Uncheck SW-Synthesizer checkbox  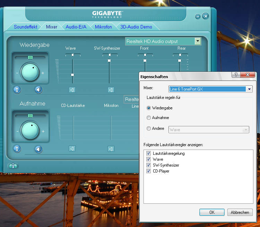pos(149,165)
